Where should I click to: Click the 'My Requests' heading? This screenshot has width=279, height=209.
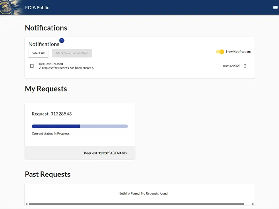pyautogui.click(x=46, y=89)
